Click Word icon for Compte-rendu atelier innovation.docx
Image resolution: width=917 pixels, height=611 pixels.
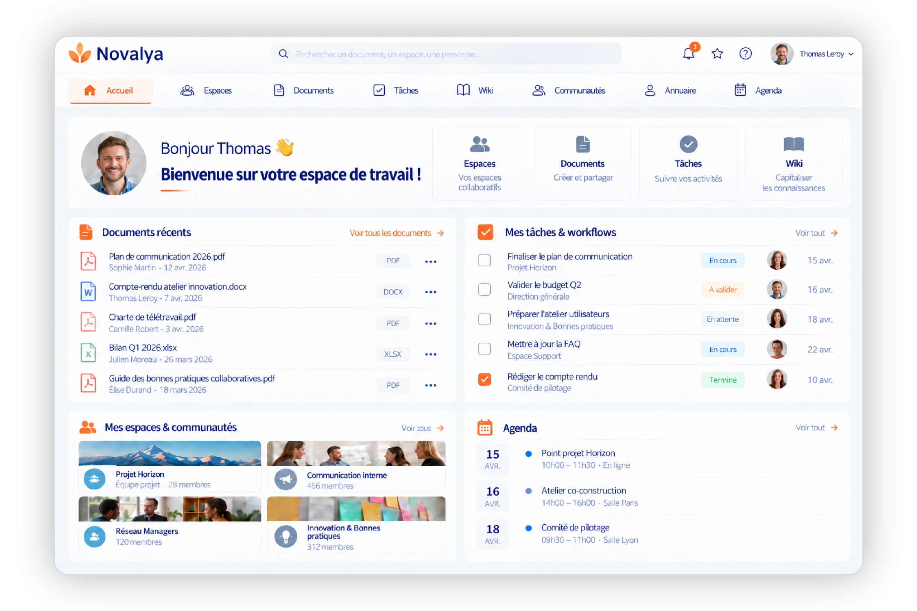(88, 291)
